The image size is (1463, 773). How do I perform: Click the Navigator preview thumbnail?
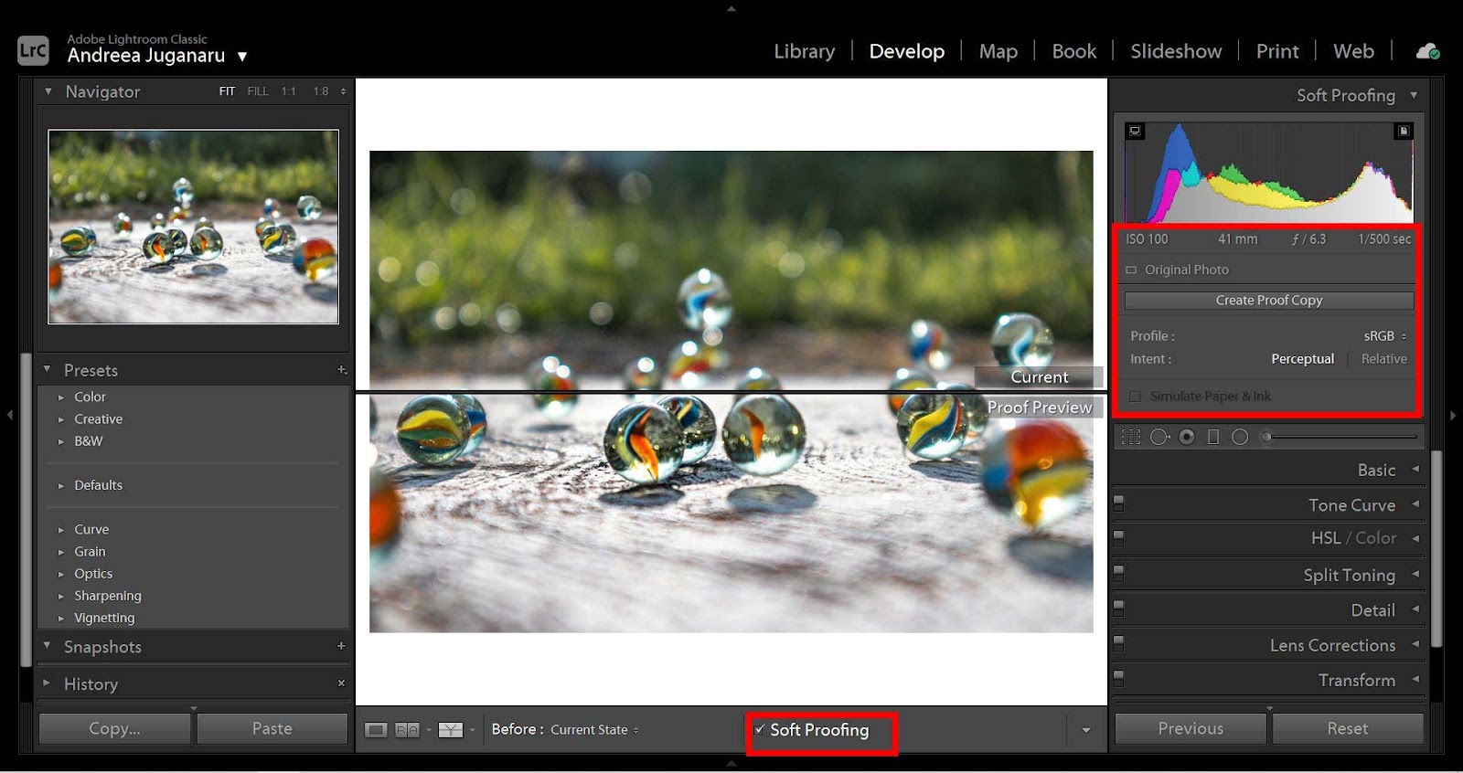[193, 227]
